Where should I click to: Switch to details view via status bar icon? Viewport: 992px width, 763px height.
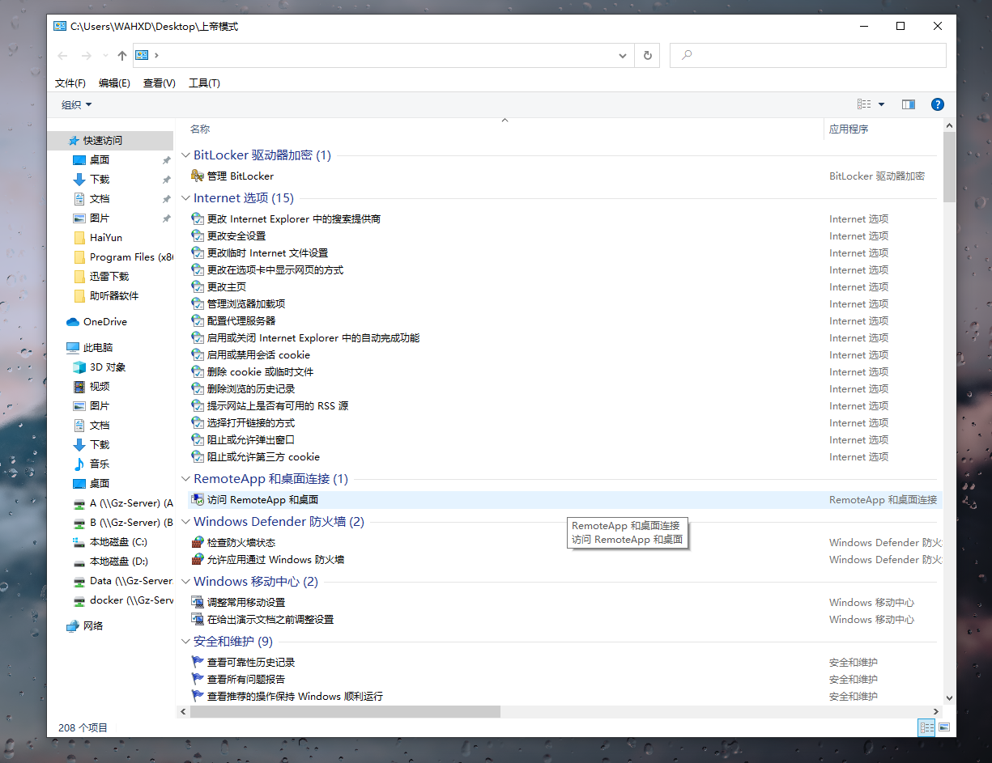point(926,727)
